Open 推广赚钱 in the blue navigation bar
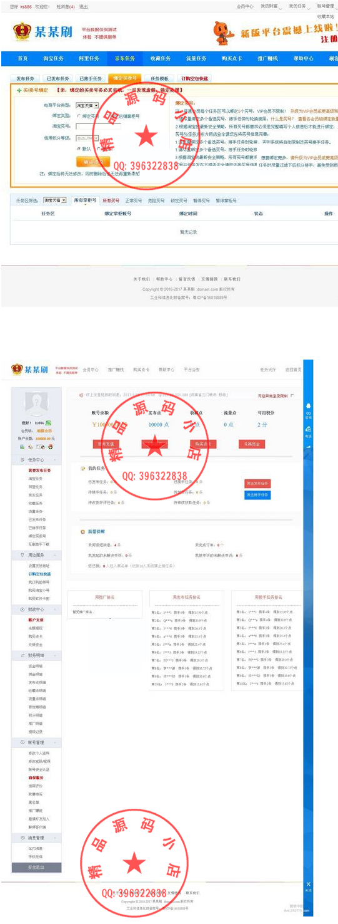This screenshot has height=924, width=338. [267, 58]
